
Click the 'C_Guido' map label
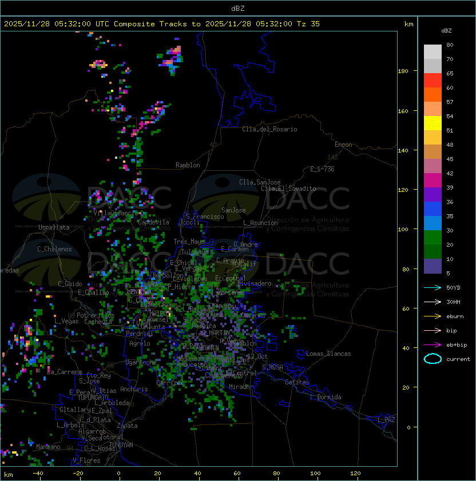click(70, 284)
